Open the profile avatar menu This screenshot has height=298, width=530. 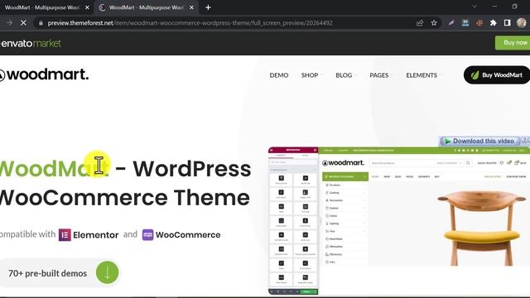click(522, 23)
